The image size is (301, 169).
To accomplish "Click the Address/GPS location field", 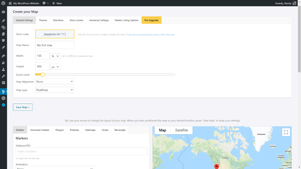I will coord(81,151).
